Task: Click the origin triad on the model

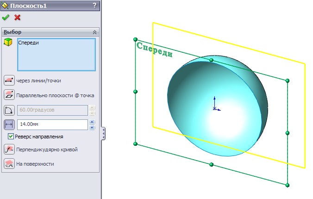Action: [216, 104]
